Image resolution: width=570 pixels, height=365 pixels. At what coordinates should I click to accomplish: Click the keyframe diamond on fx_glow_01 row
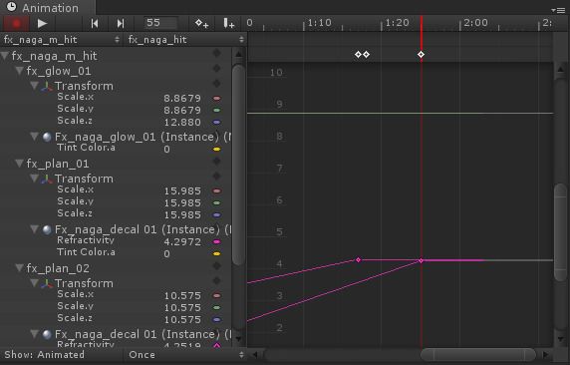point(216,69)
